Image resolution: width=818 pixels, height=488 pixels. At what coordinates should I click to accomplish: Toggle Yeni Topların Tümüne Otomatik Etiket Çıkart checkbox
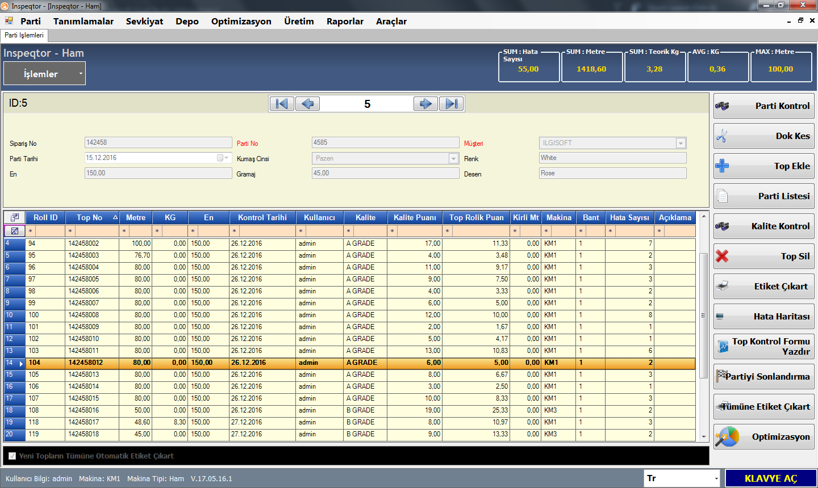click(x=12, y=456)
